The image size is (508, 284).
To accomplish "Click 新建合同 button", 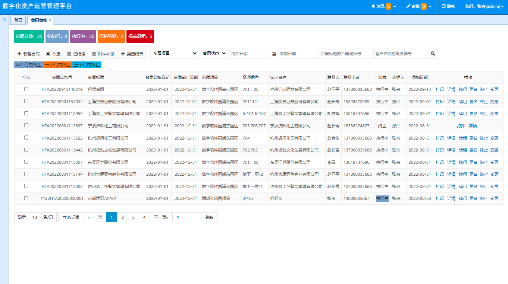I will point(28,54).
